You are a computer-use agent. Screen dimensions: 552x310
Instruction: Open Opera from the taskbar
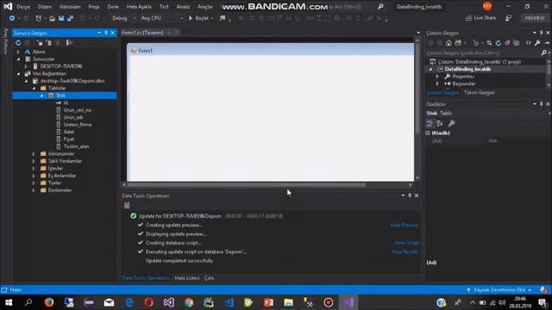148,302
